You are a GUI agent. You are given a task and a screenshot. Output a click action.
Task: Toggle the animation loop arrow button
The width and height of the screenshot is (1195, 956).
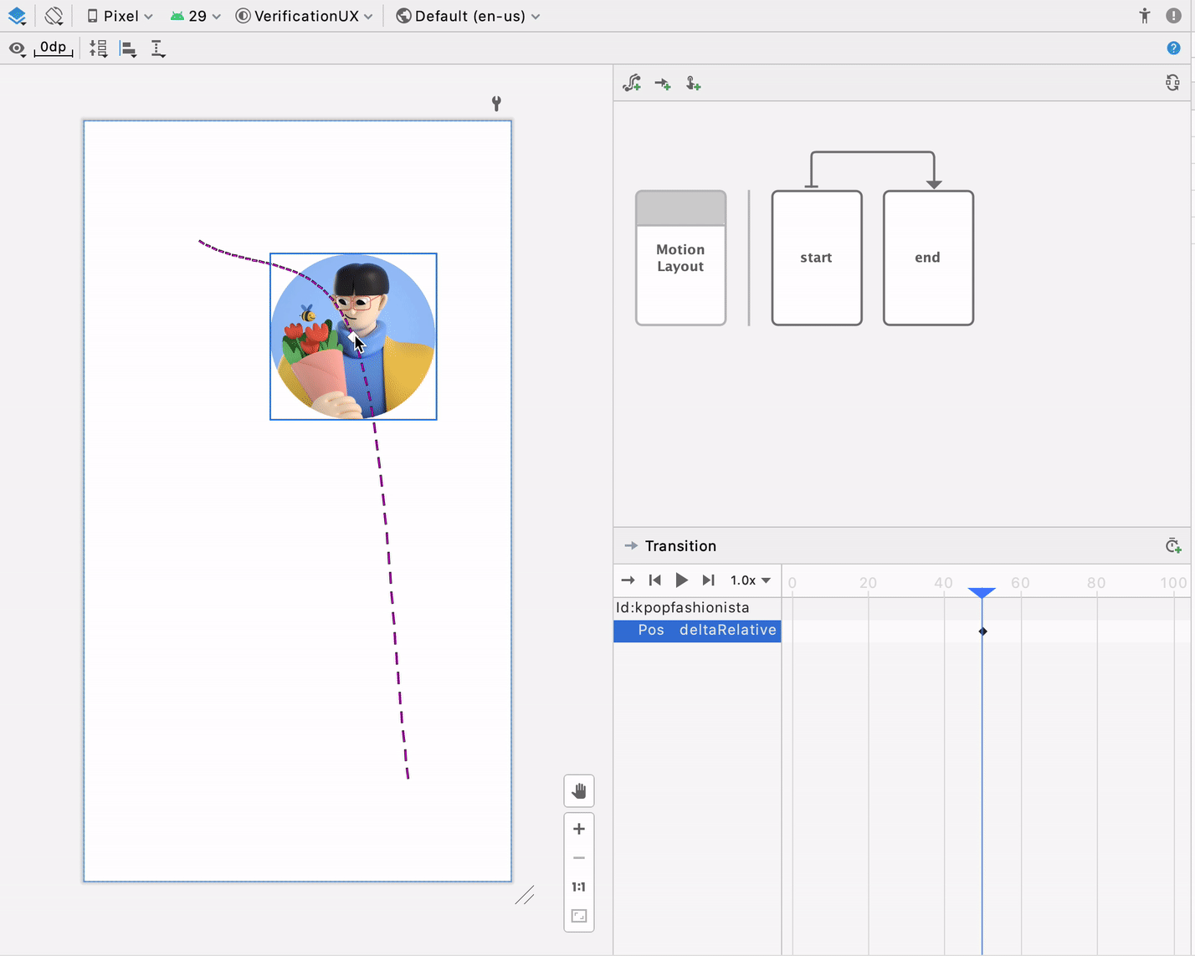click(x=628, y=580)
